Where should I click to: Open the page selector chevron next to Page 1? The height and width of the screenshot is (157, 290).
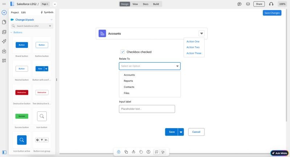click(55, 4)
